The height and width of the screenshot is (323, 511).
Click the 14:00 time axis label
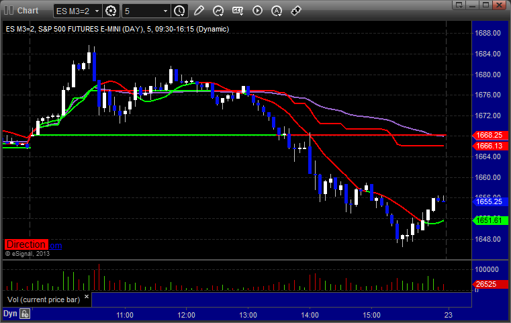(310, 315)
